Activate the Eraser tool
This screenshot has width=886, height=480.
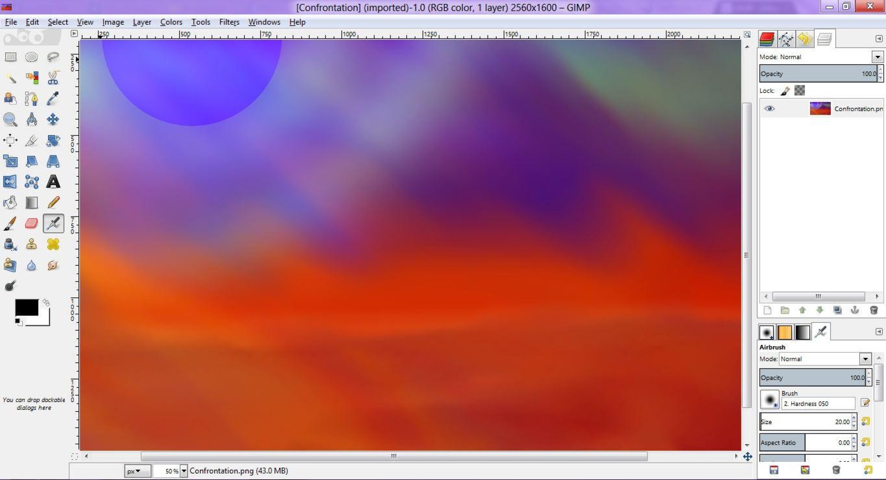point(31,223)
